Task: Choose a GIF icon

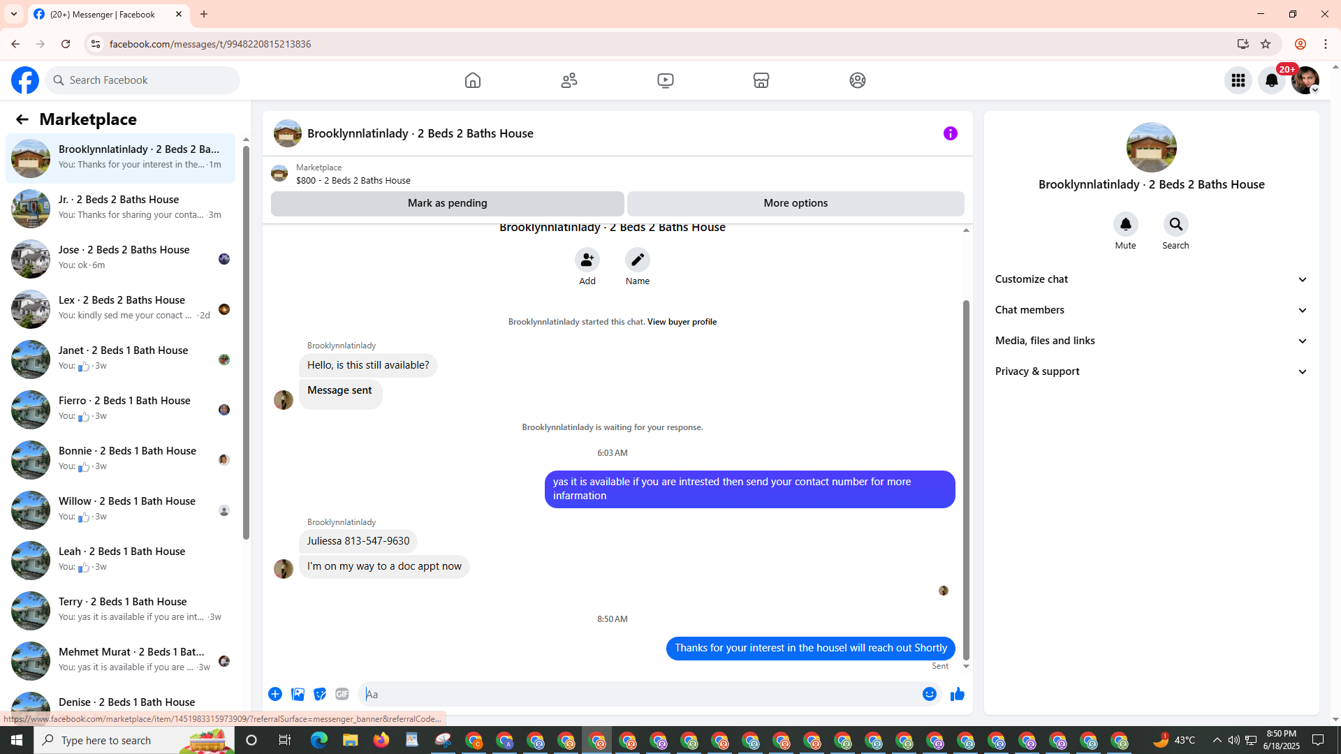Action: pyautogui.click(x=342, y=694)
